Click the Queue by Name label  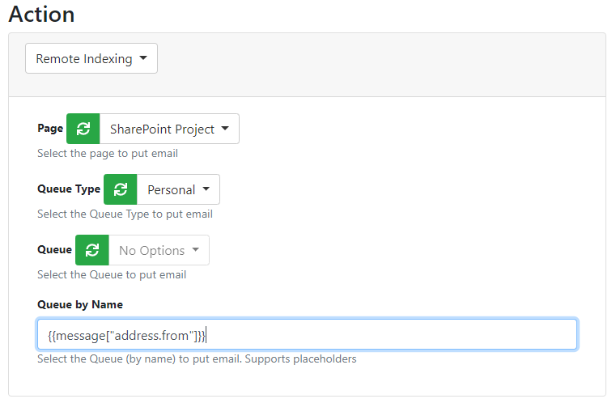[x=80, y=304]
